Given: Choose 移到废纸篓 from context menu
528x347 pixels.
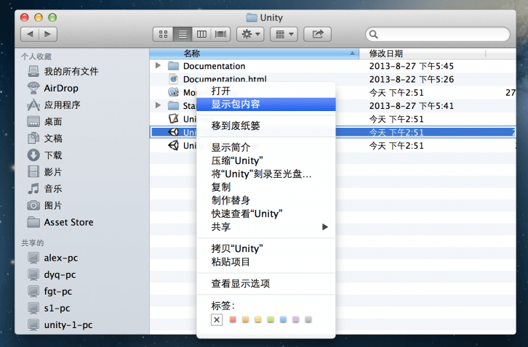Looking at the screenshot, I should pos(236,126).
